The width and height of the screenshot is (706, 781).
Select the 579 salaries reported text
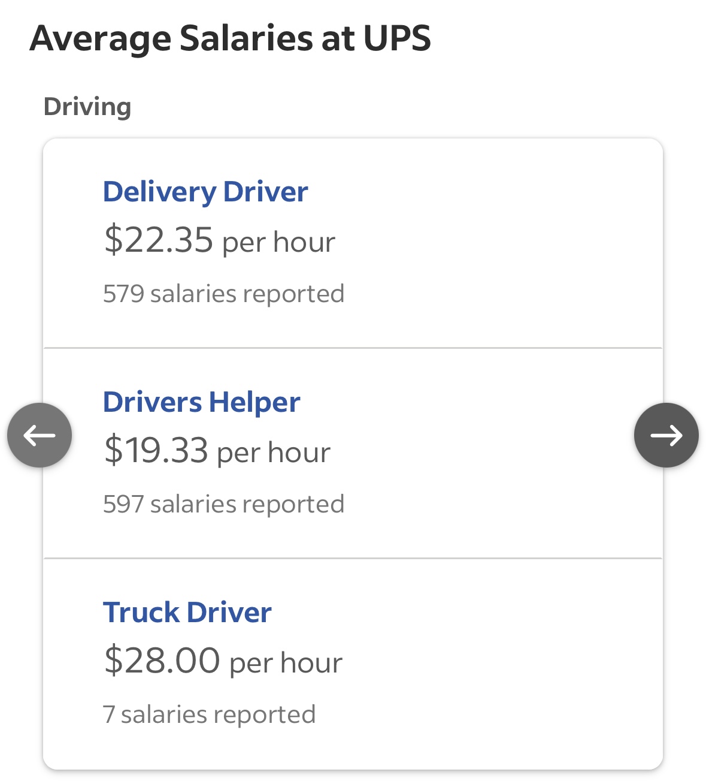coord(223,294)
